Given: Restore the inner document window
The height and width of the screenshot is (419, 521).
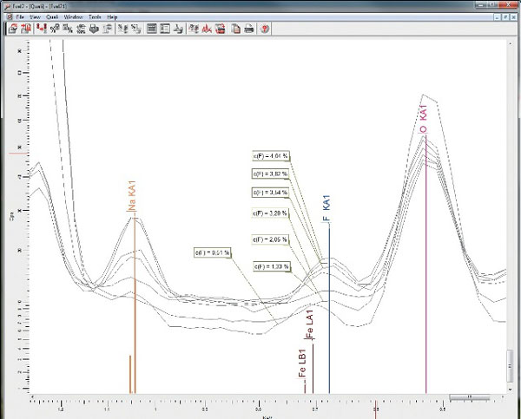Looking at the screenshot, I should coord(505,16).
